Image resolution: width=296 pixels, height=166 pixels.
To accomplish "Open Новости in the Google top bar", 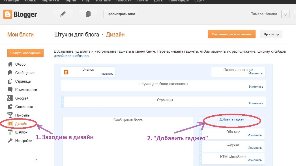I will 124,1.
